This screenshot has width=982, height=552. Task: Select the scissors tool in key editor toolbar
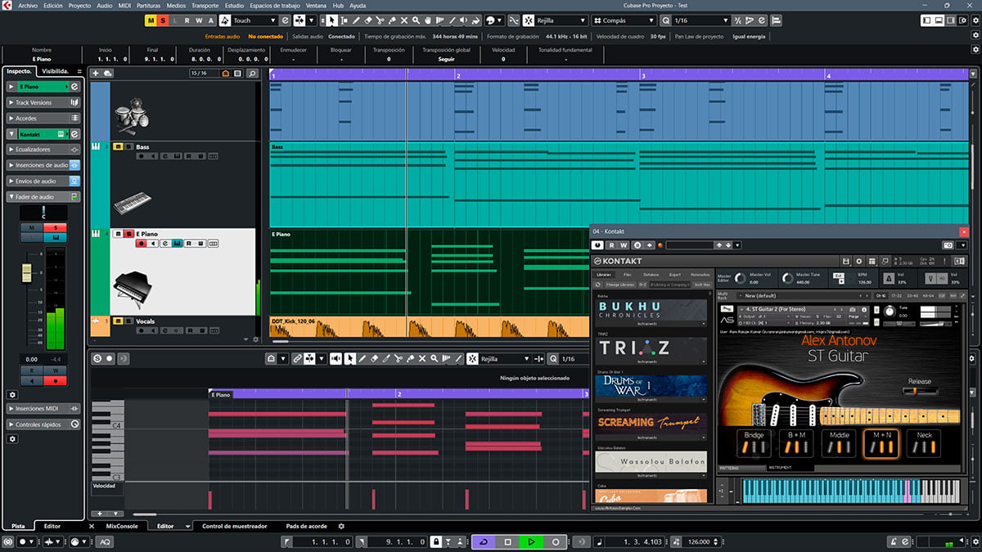click(399, 358)
